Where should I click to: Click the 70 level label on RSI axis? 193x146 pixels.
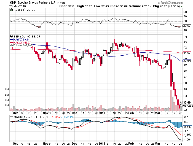click(x=185, y=16)
